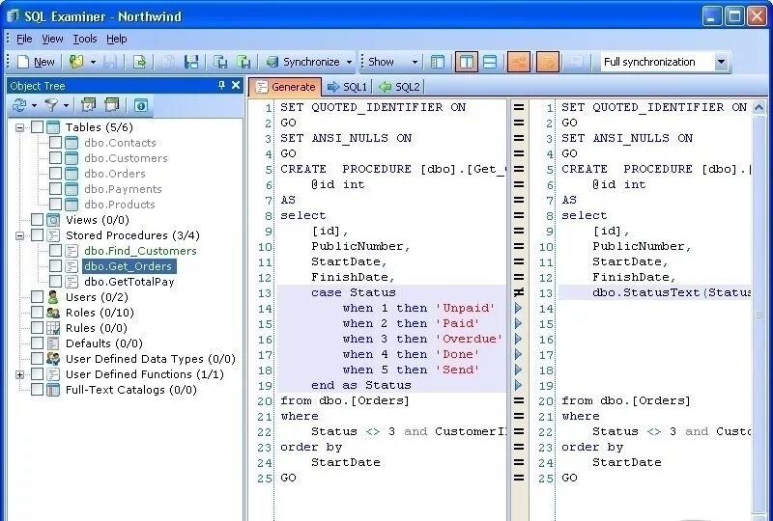Screen dimensions: 773x521
Task: Close the Object Tree panel
Action: [236, 85]
